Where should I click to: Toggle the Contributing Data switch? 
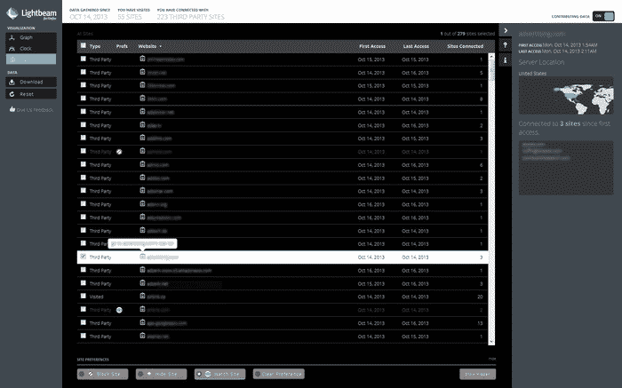pos(602,15)
